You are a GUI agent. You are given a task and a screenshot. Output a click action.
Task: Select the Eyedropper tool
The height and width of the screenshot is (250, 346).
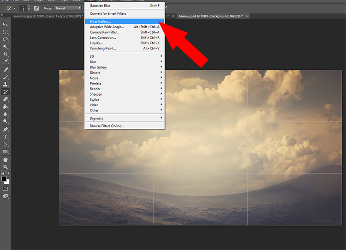5,61
